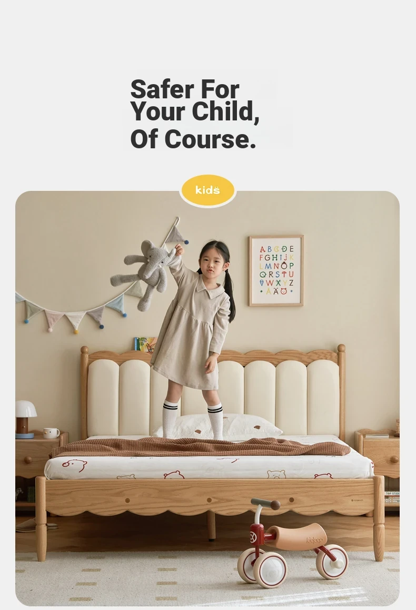Click the white mug on left nightstand
Viewport: 416px width, 610px height.
(x=51, y=433)
